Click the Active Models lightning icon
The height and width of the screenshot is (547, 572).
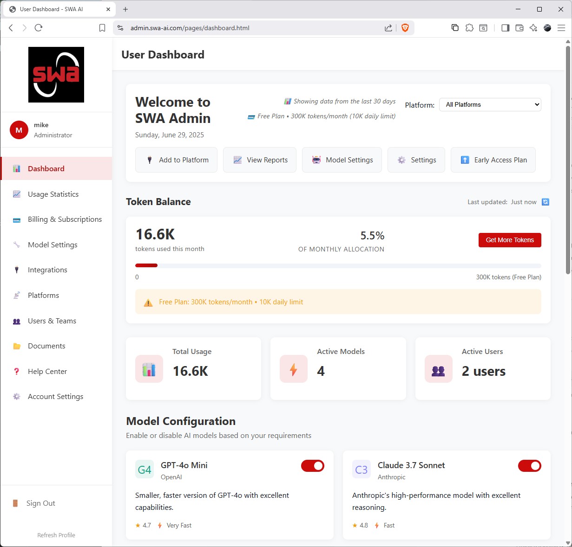[x=294, y=369]
